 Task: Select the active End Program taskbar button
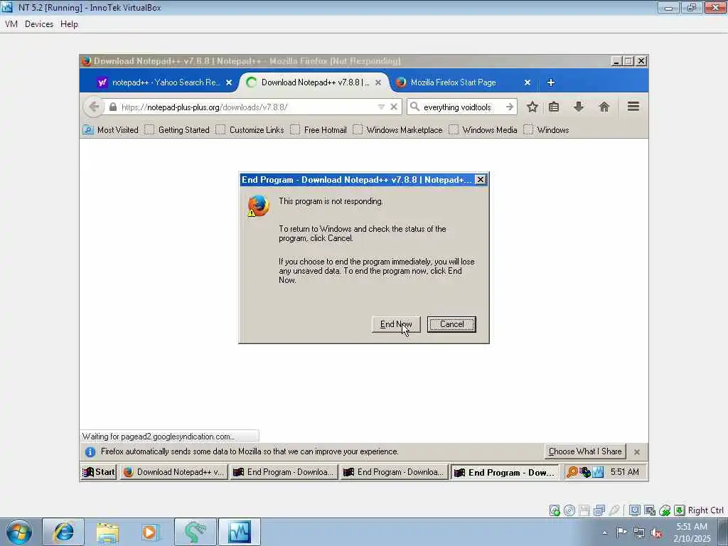pyautogui.click(x=504, y=472)
